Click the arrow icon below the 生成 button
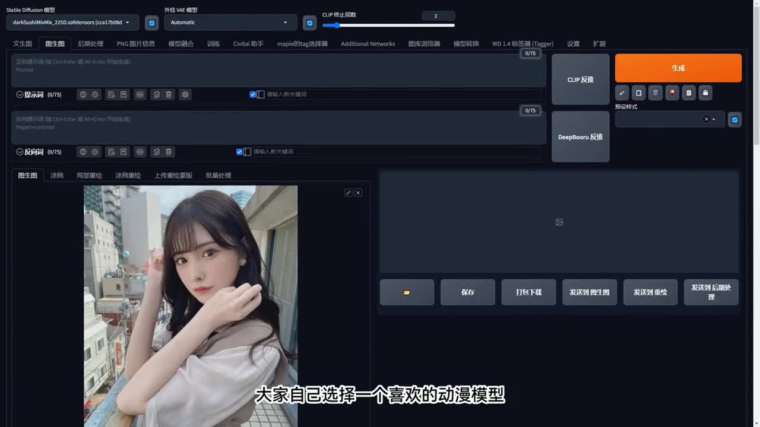The image size is (760, 427). [x=622, y=93]
